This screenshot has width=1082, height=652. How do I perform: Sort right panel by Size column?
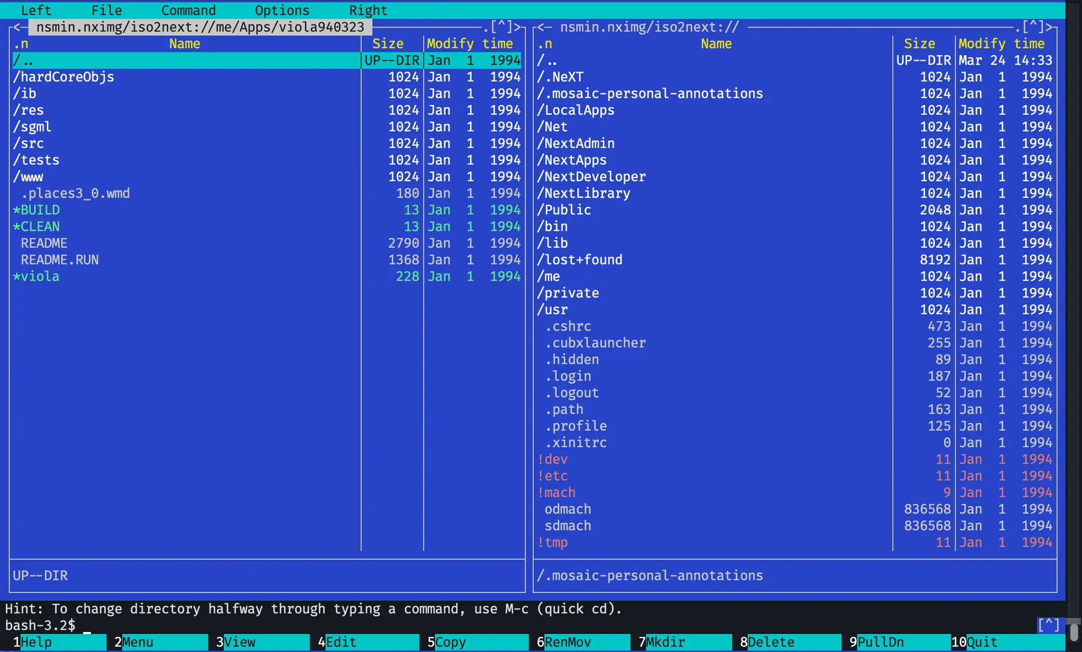[x=919, y=44]
